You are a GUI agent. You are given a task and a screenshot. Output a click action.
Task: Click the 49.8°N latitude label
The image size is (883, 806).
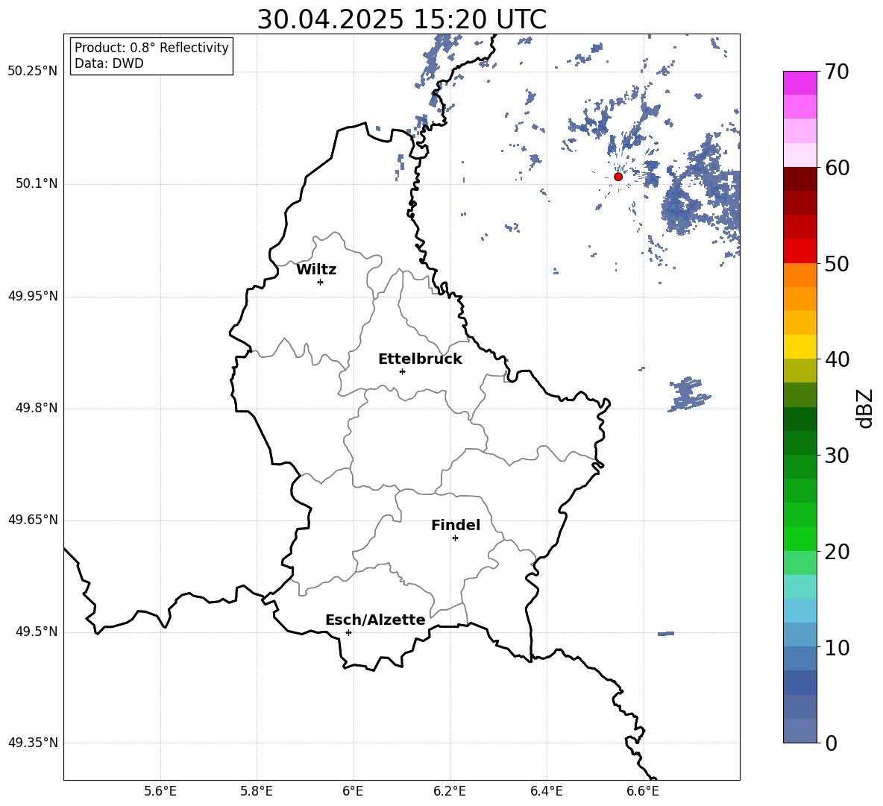(x=37, y=408)
